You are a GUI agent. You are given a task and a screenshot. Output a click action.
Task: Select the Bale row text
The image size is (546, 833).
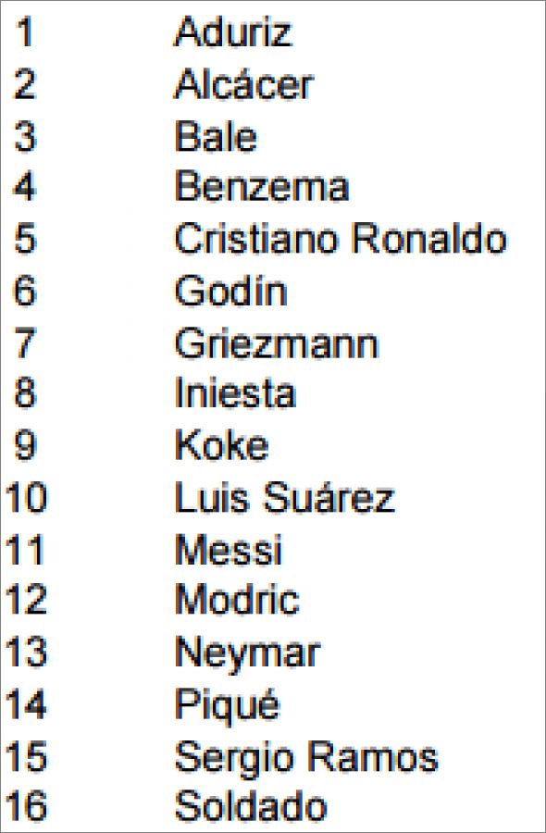click(216, 137)
